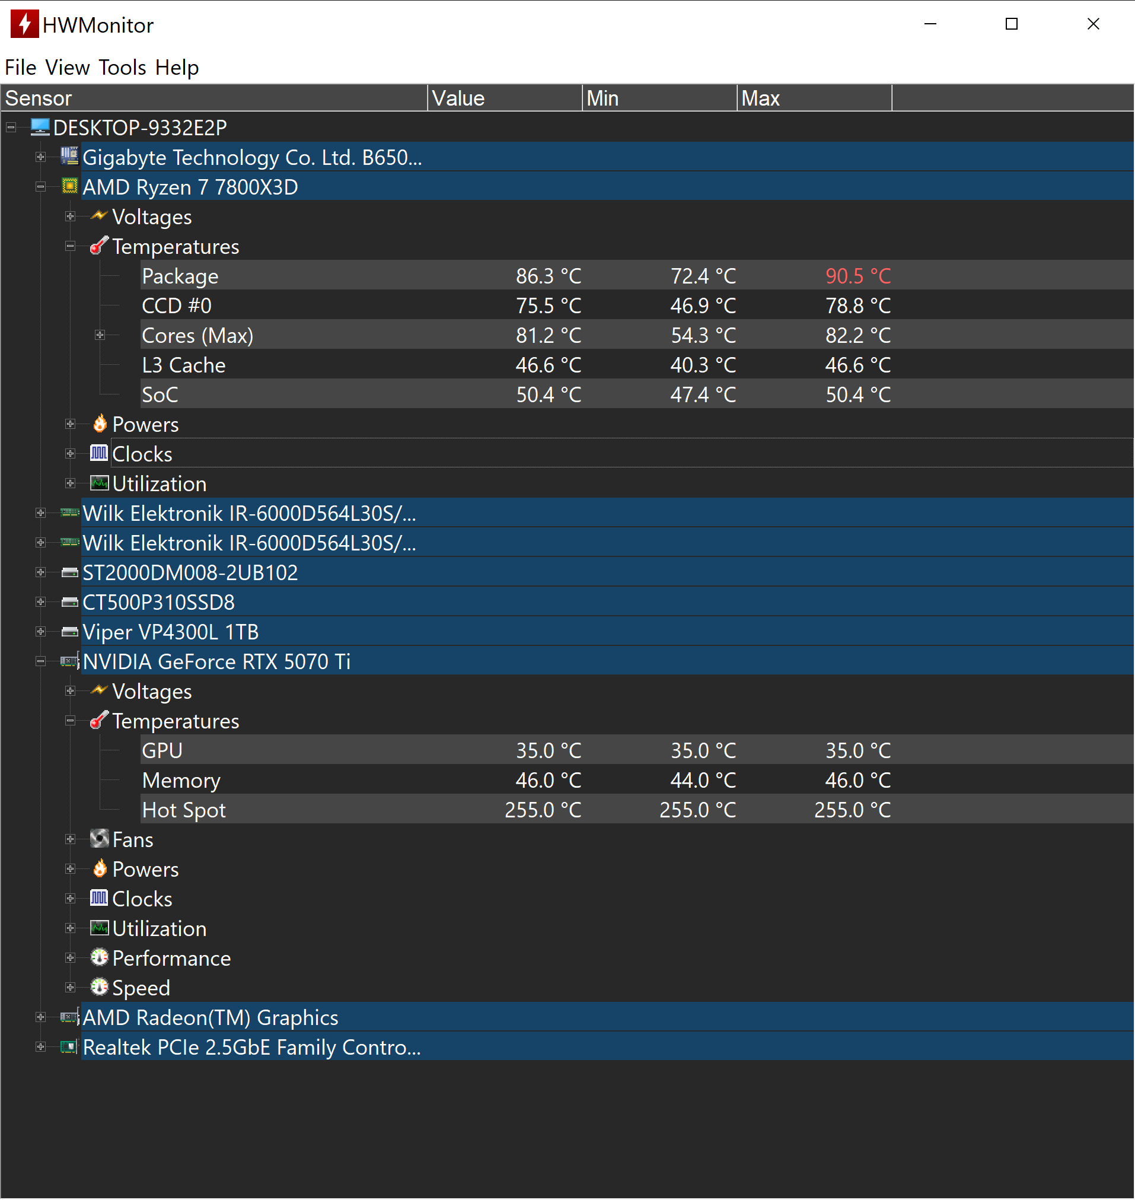This screenshot has width=1135, height=1200.
Task: Select the Hot Spot temperature row
Action: click(637, 810)
